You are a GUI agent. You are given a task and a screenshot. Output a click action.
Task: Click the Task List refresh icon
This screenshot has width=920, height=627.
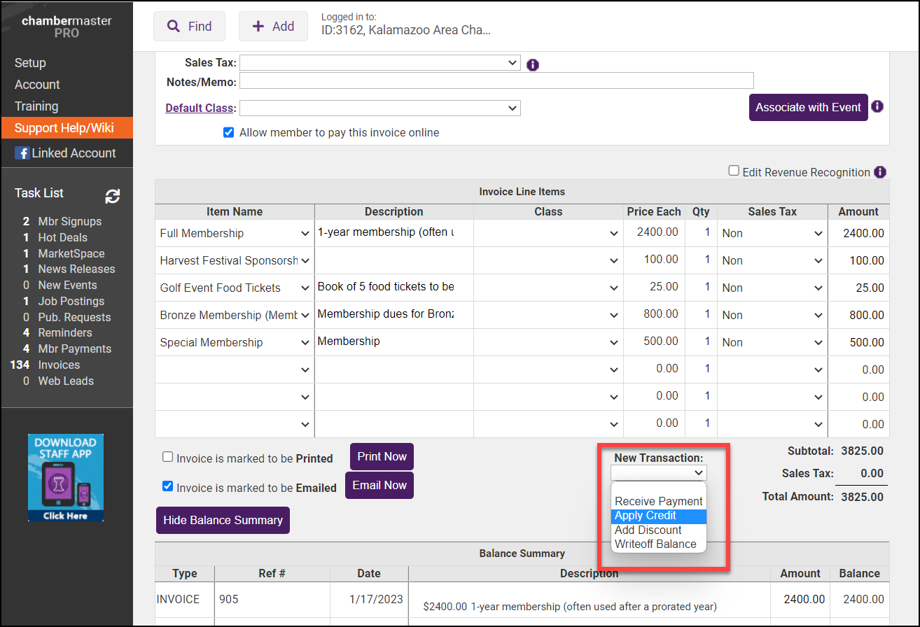point(112,197)
